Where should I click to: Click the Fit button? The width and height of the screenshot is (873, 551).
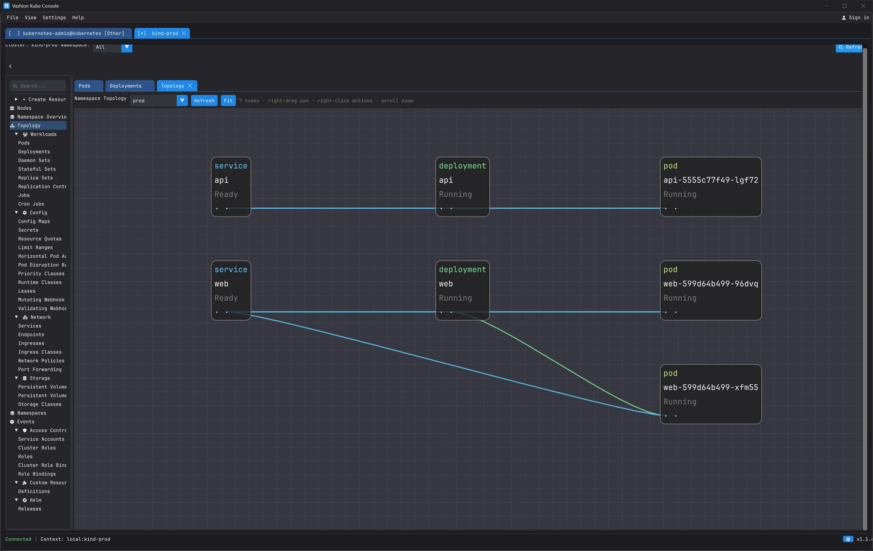228,100
